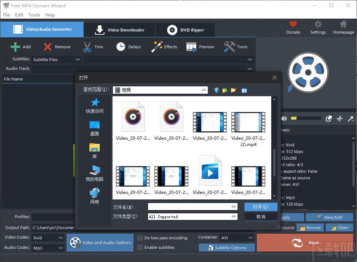Open the Effects magic wand tool

pos(157,46)
